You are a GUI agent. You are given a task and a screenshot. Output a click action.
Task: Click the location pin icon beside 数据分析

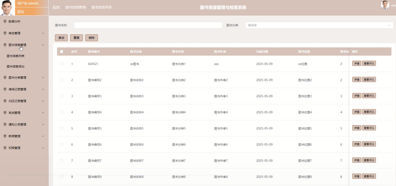pyautogui.click(x=5, y=21)
